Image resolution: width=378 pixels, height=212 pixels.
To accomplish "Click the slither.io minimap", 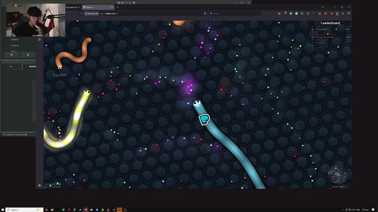I will (x=338, y=174).
